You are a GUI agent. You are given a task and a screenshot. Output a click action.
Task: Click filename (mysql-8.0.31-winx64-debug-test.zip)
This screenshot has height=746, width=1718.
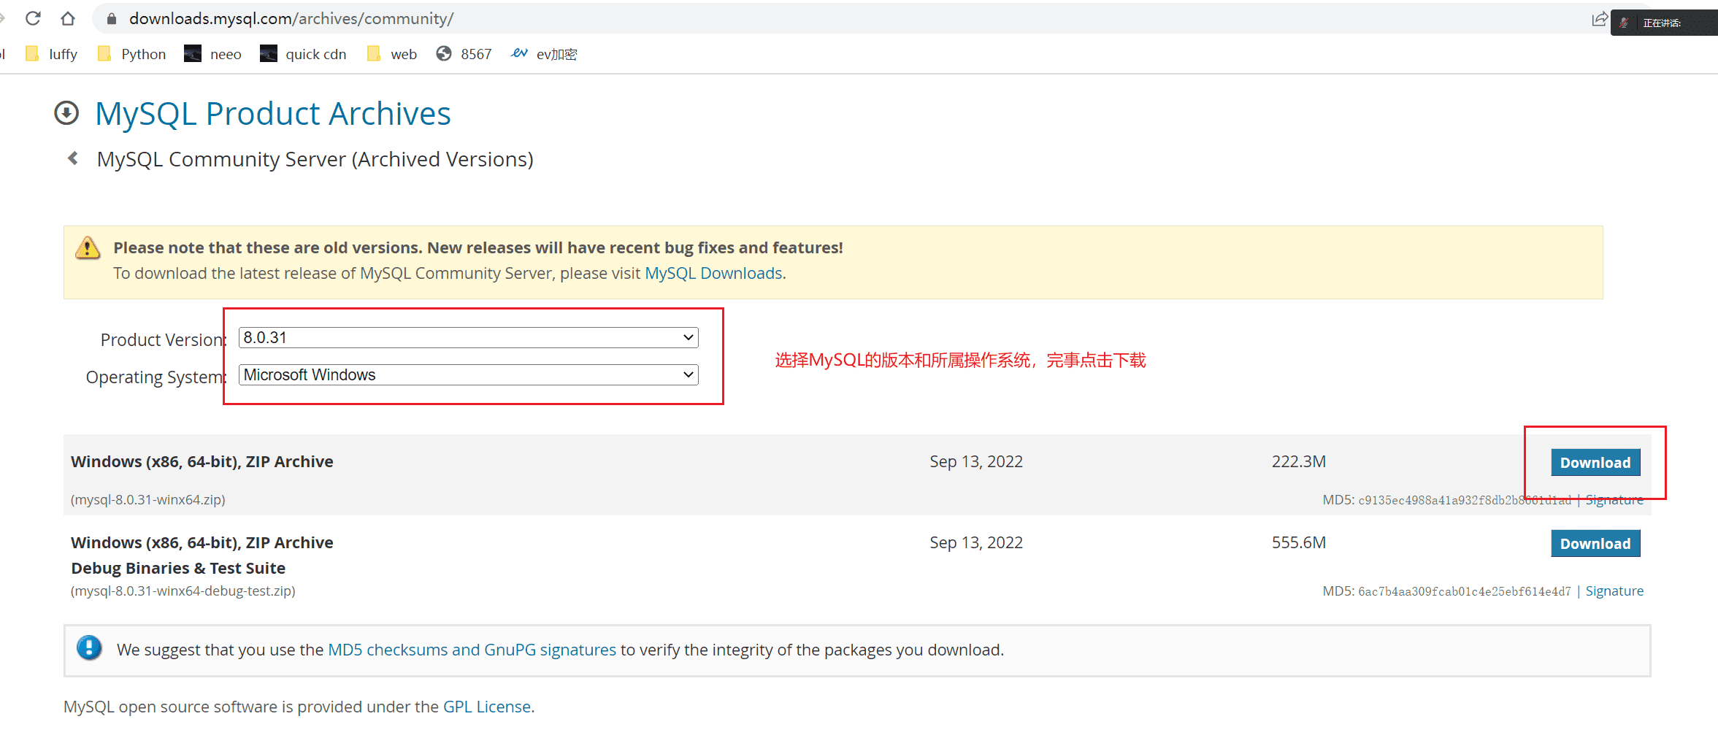tap(183, 591)
